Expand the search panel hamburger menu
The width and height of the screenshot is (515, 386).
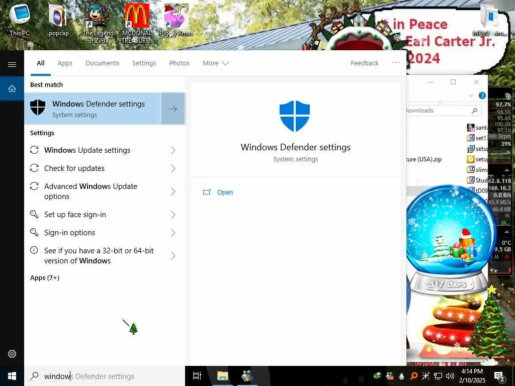coord(12,64)
